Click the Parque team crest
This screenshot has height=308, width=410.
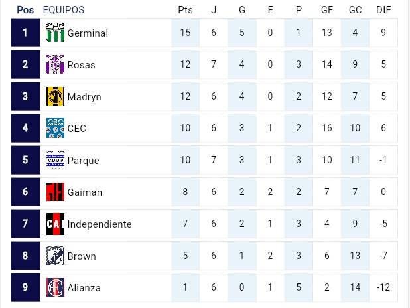[x=55, y=160]
